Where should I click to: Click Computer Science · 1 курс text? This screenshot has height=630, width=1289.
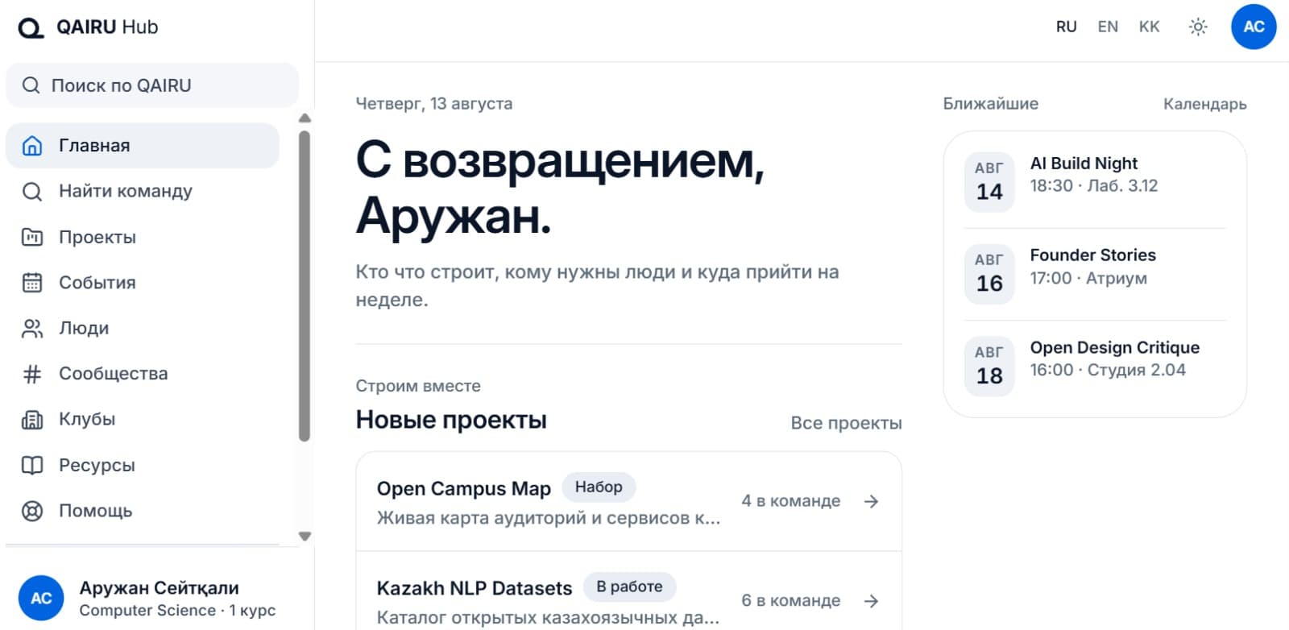tap(177, 611)
